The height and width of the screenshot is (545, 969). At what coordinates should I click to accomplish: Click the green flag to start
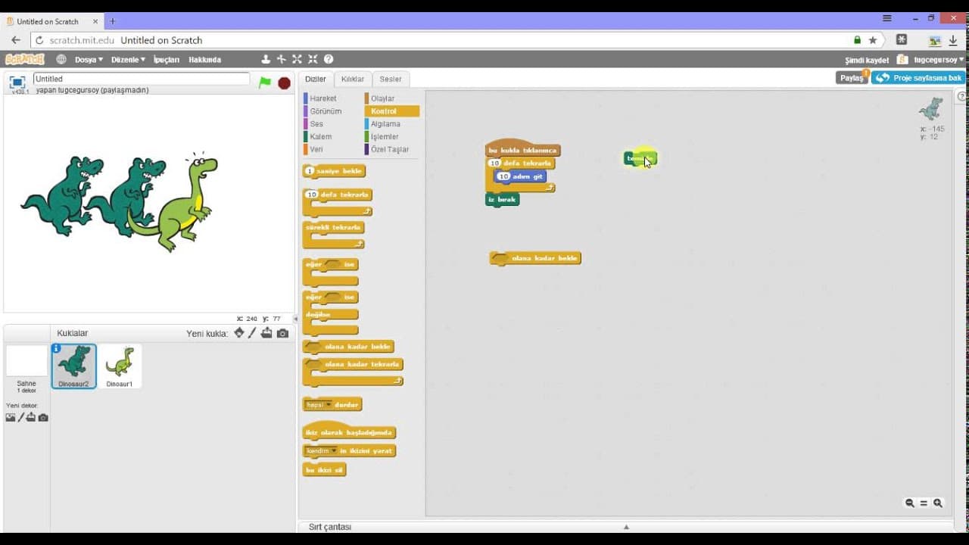point(264,83)
